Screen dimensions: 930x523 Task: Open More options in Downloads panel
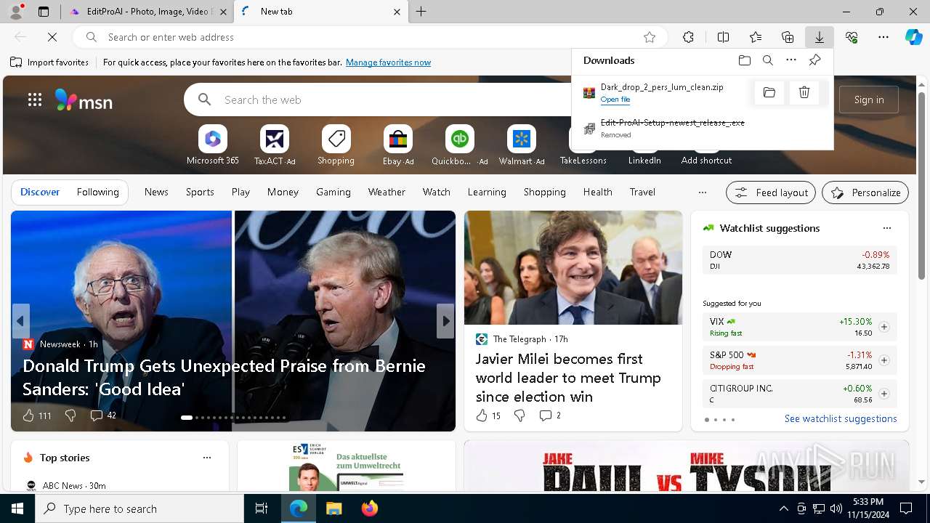(791, 60)
